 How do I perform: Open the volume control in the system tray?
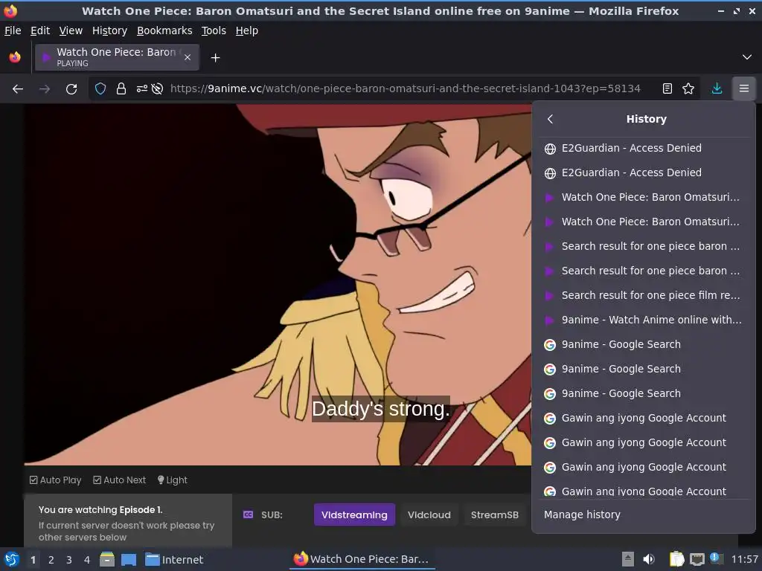648,559
